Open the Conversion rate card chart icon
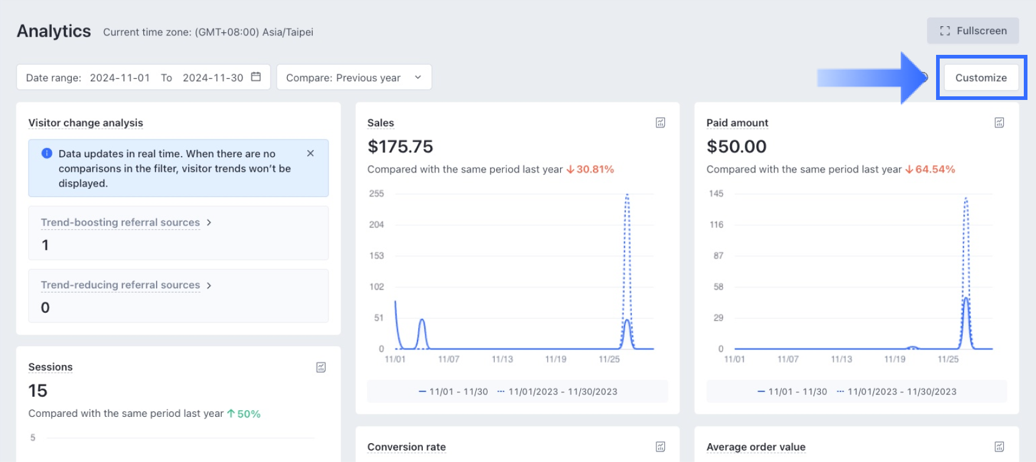1036x462 pixels. (x=660, y=447)
